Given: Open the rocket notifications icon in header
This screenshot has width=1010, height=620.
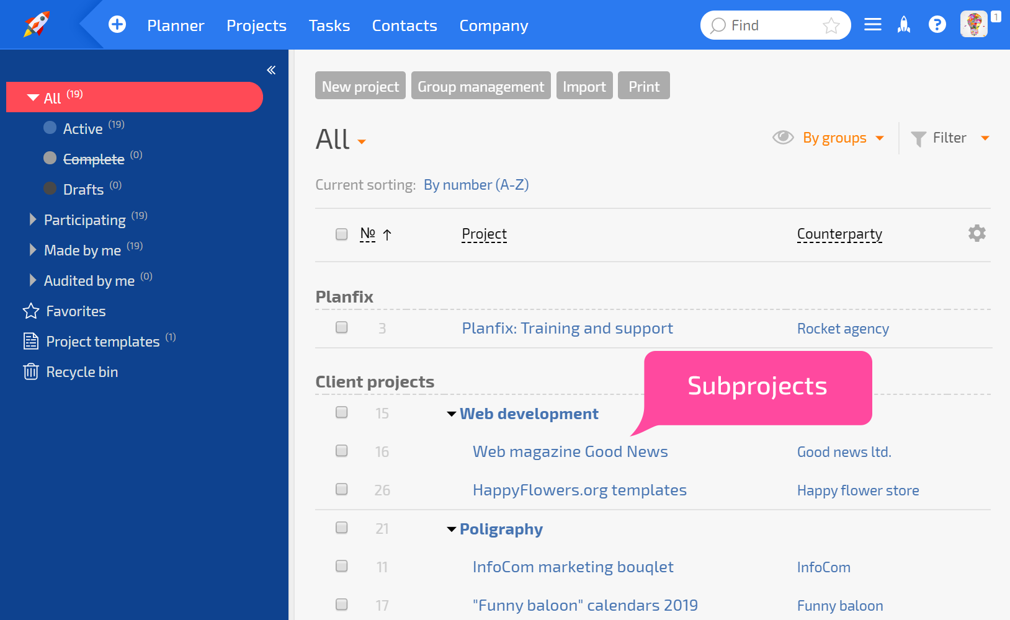Looking at the screenshot, I should (904, 24).
